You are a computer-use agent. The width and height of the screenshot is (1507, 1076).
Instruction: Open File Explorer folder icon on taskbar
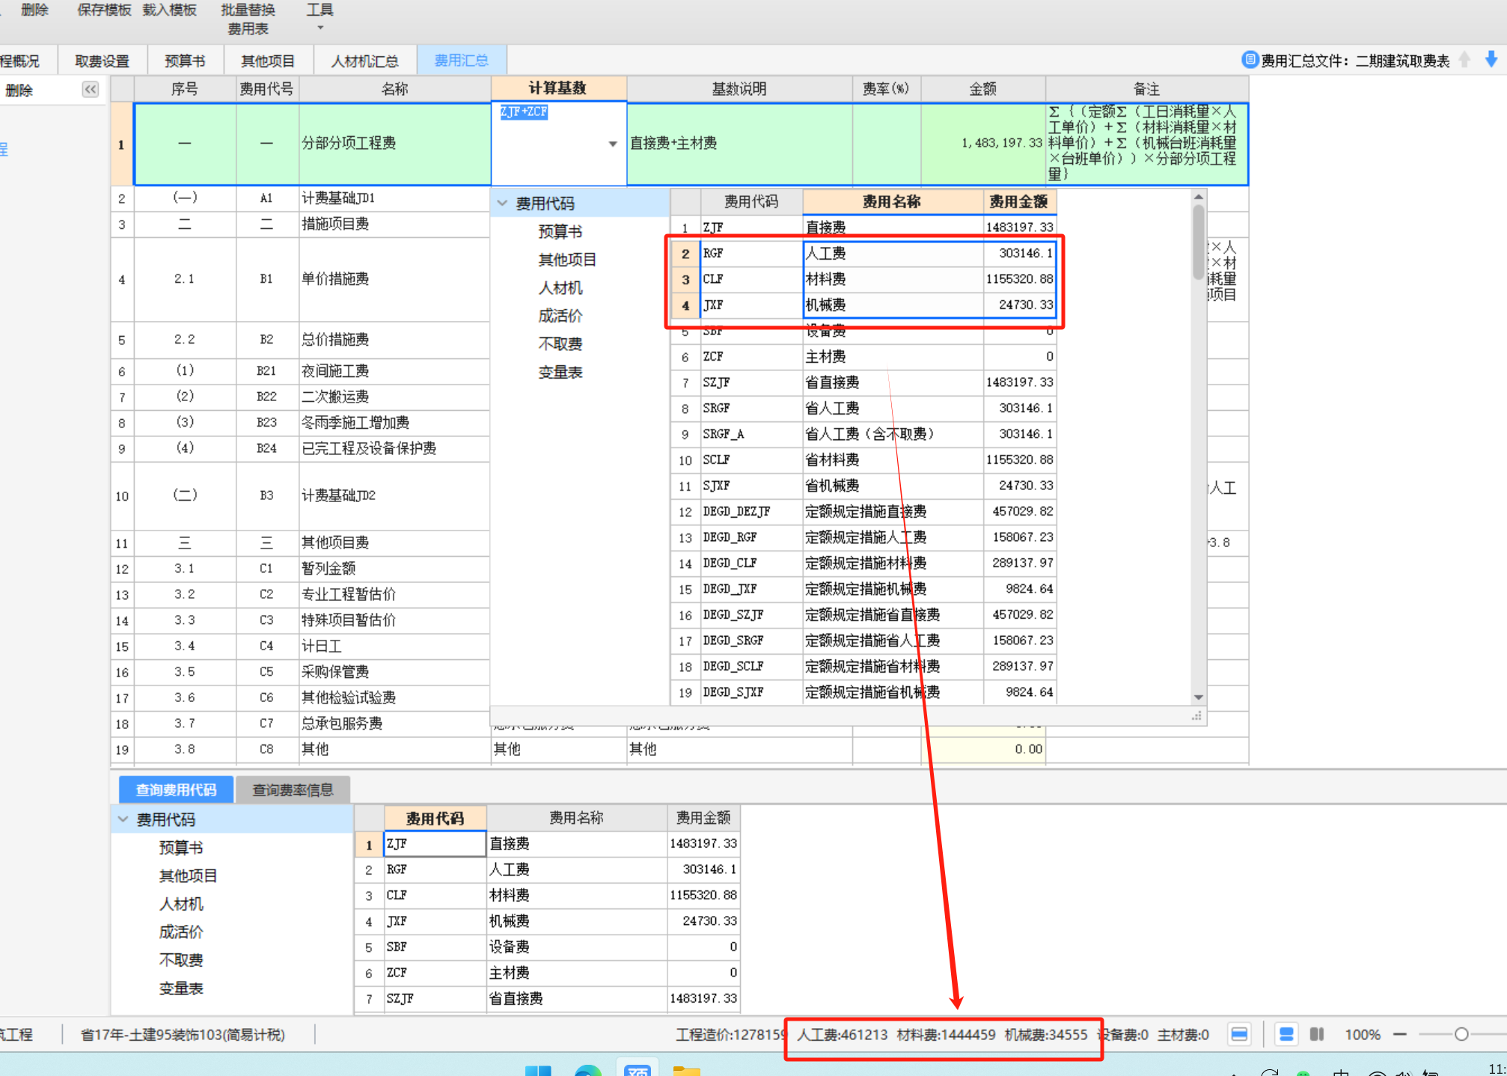(686, 1070)
